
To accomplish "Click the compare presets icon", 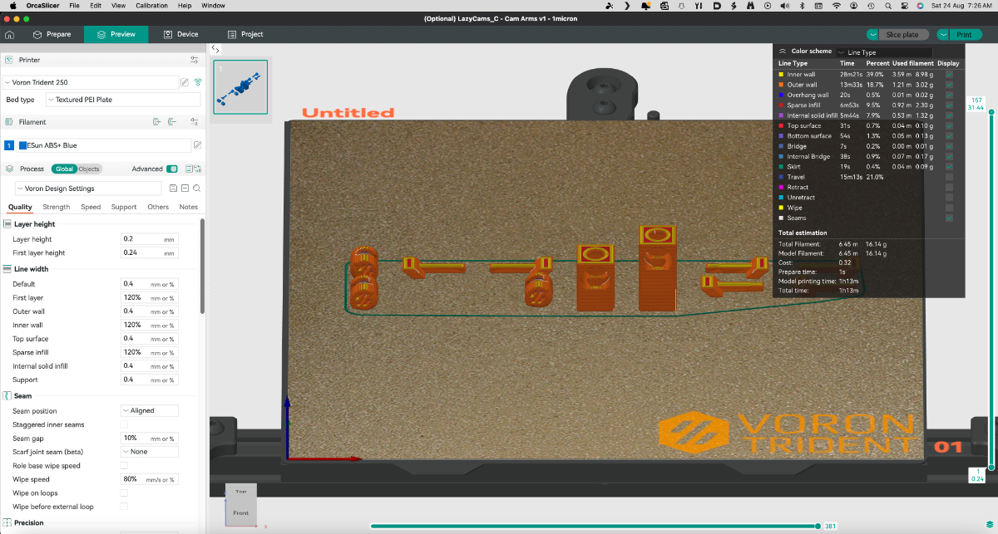I will point(198,169).
